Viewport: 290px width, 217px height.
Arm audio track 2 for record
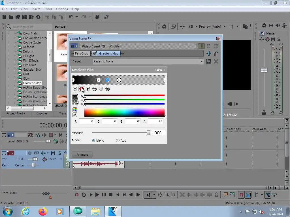(29, 153)
